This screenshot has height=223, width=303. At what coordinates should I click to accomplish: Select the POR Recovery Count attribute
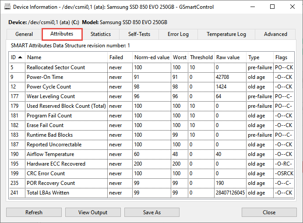click(151, 184)
